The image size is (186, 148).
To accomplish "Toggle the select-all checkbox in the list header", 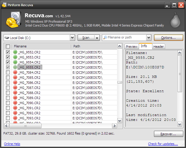I will (8, 46).
